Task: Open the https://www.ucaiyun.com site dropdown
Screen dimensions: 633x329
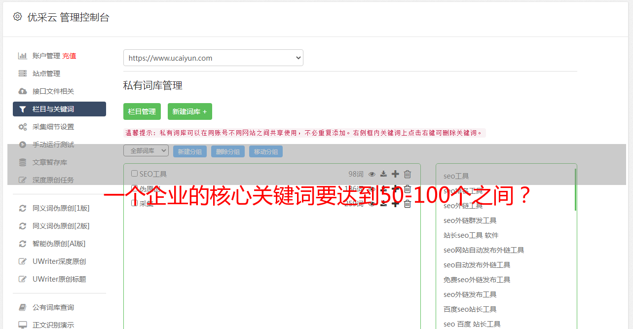Action: tap(213, 58)
